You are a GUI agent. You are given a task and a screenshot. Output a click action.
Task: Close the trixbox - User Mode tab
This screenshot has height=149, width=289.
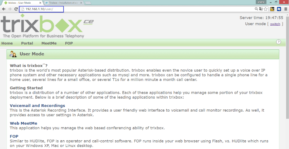pos(40,3)
